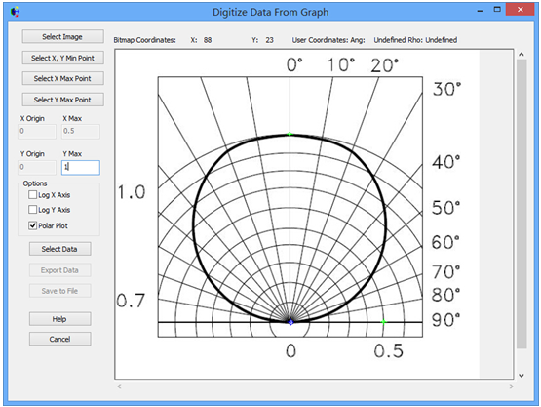Enable the Log X Axis checkbox

tap(33, 195)
